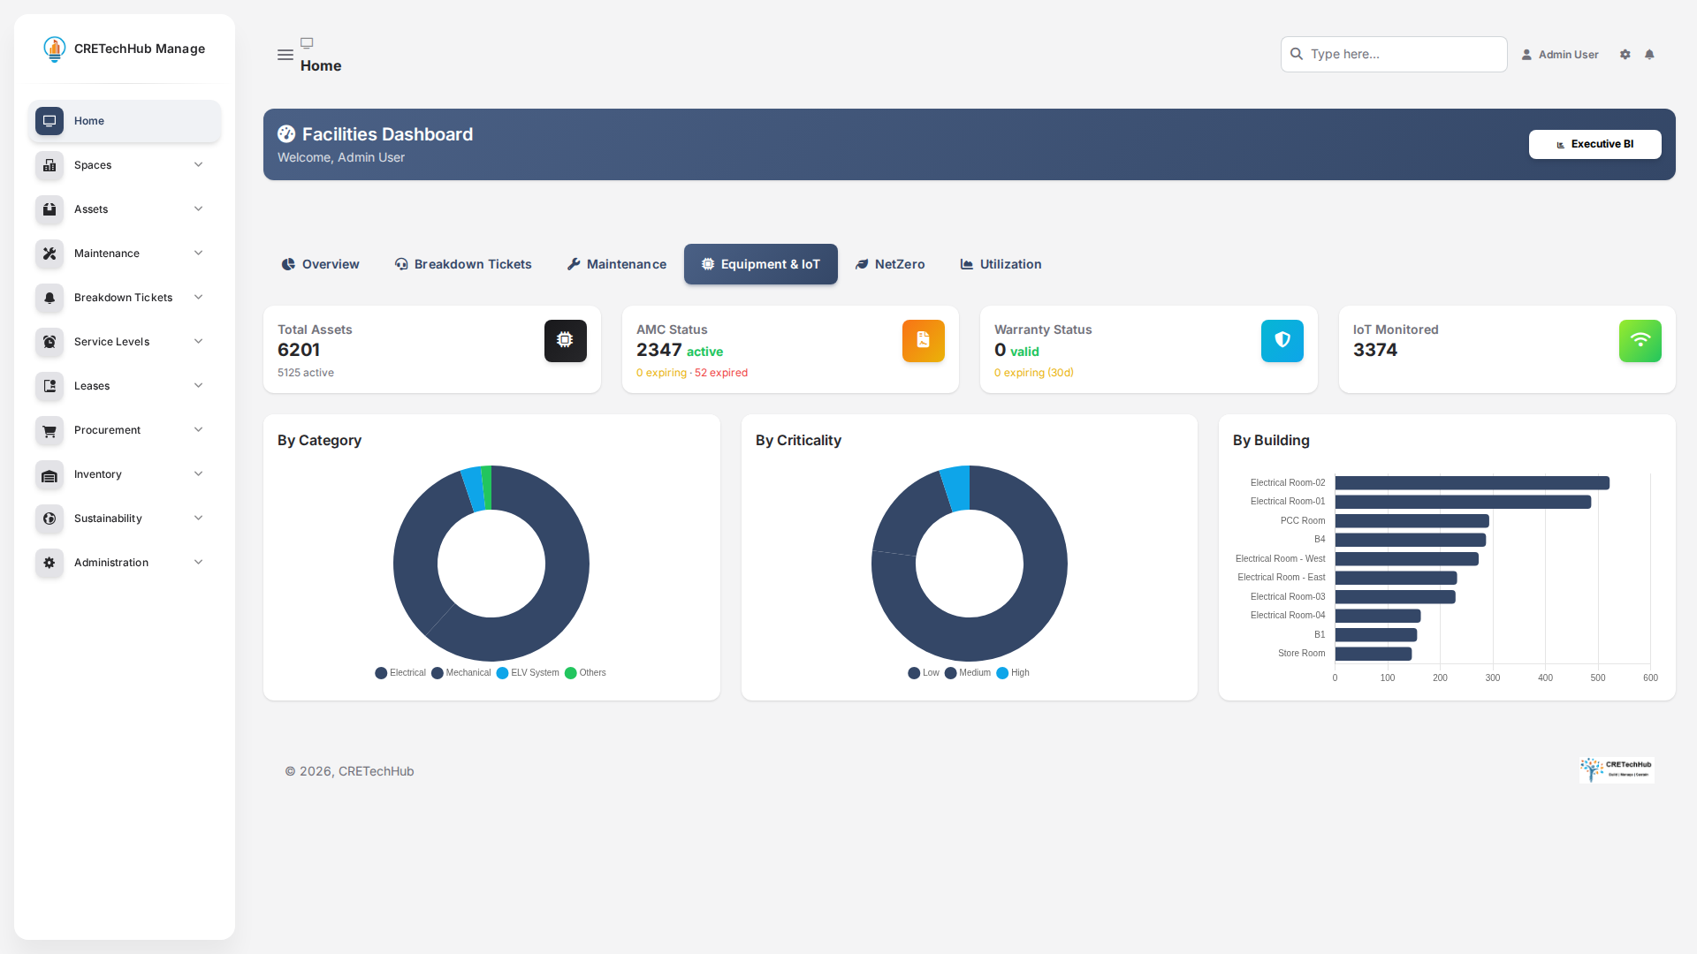Expand the Leases chevron
This screenshot has width=1697, height=954.
click(x=199, y=386)
